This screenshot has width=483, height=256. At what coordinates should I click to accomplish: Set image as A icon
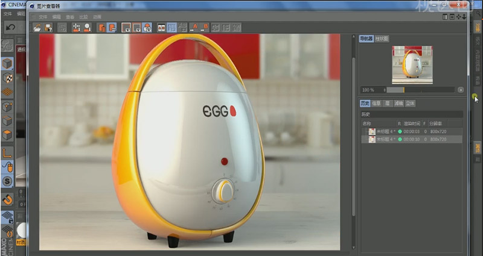[x=194, y=28]
